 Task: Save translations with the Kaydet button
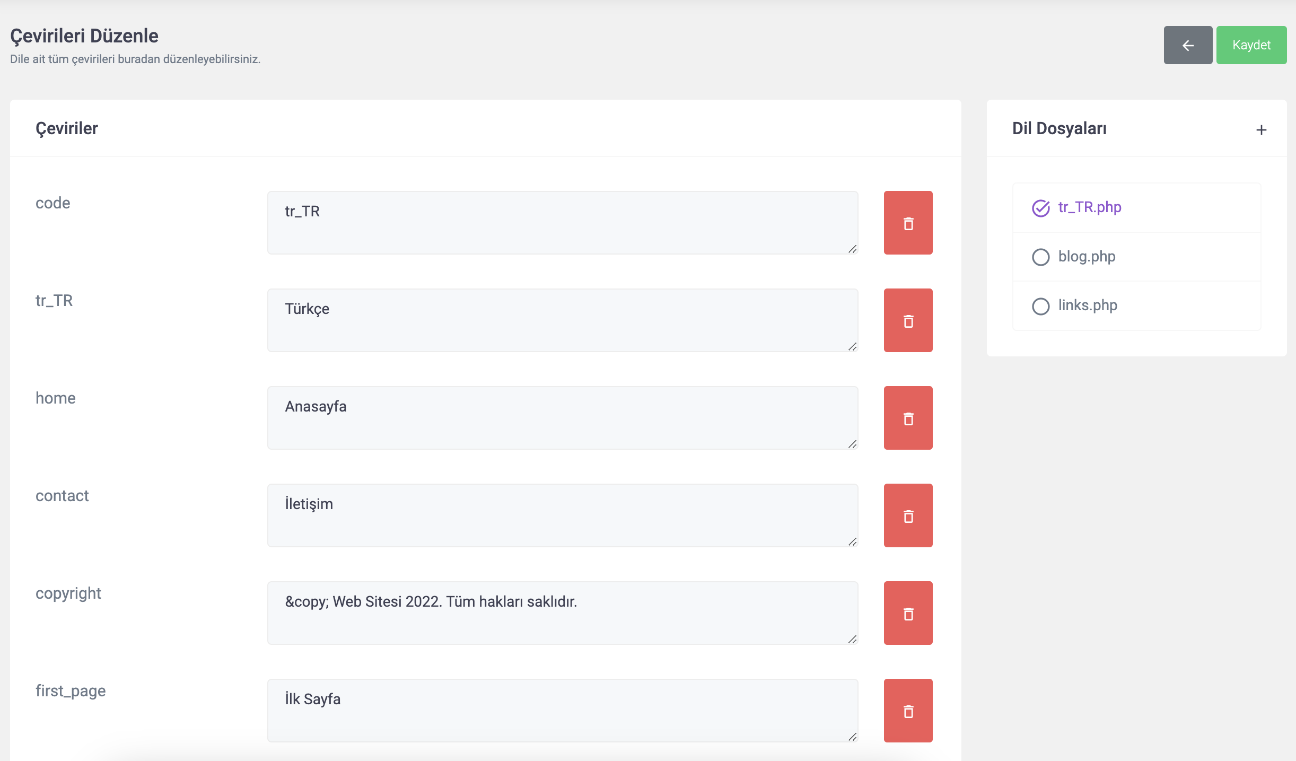pyautogui.click(x=1251, y=45)
